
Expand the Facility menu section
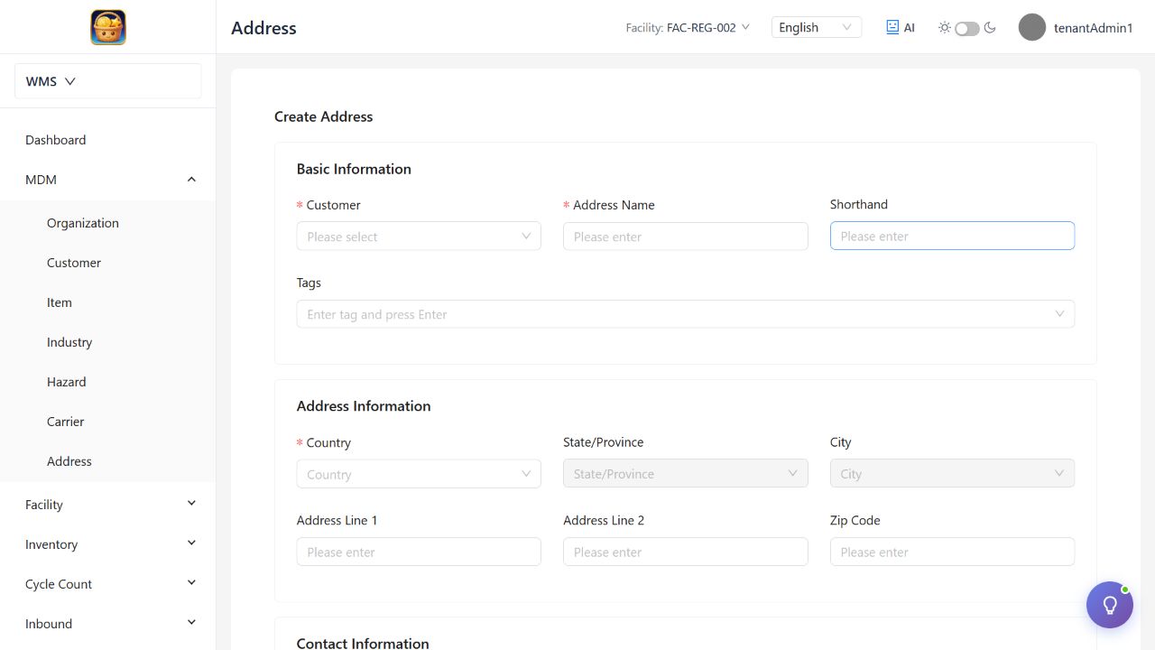tap(108, 505)
